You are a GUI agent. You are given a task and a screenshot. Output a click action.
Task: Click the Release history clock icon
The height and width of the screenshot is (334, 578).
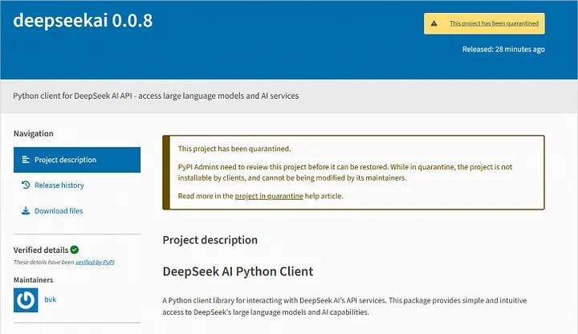tap(26, 185)
